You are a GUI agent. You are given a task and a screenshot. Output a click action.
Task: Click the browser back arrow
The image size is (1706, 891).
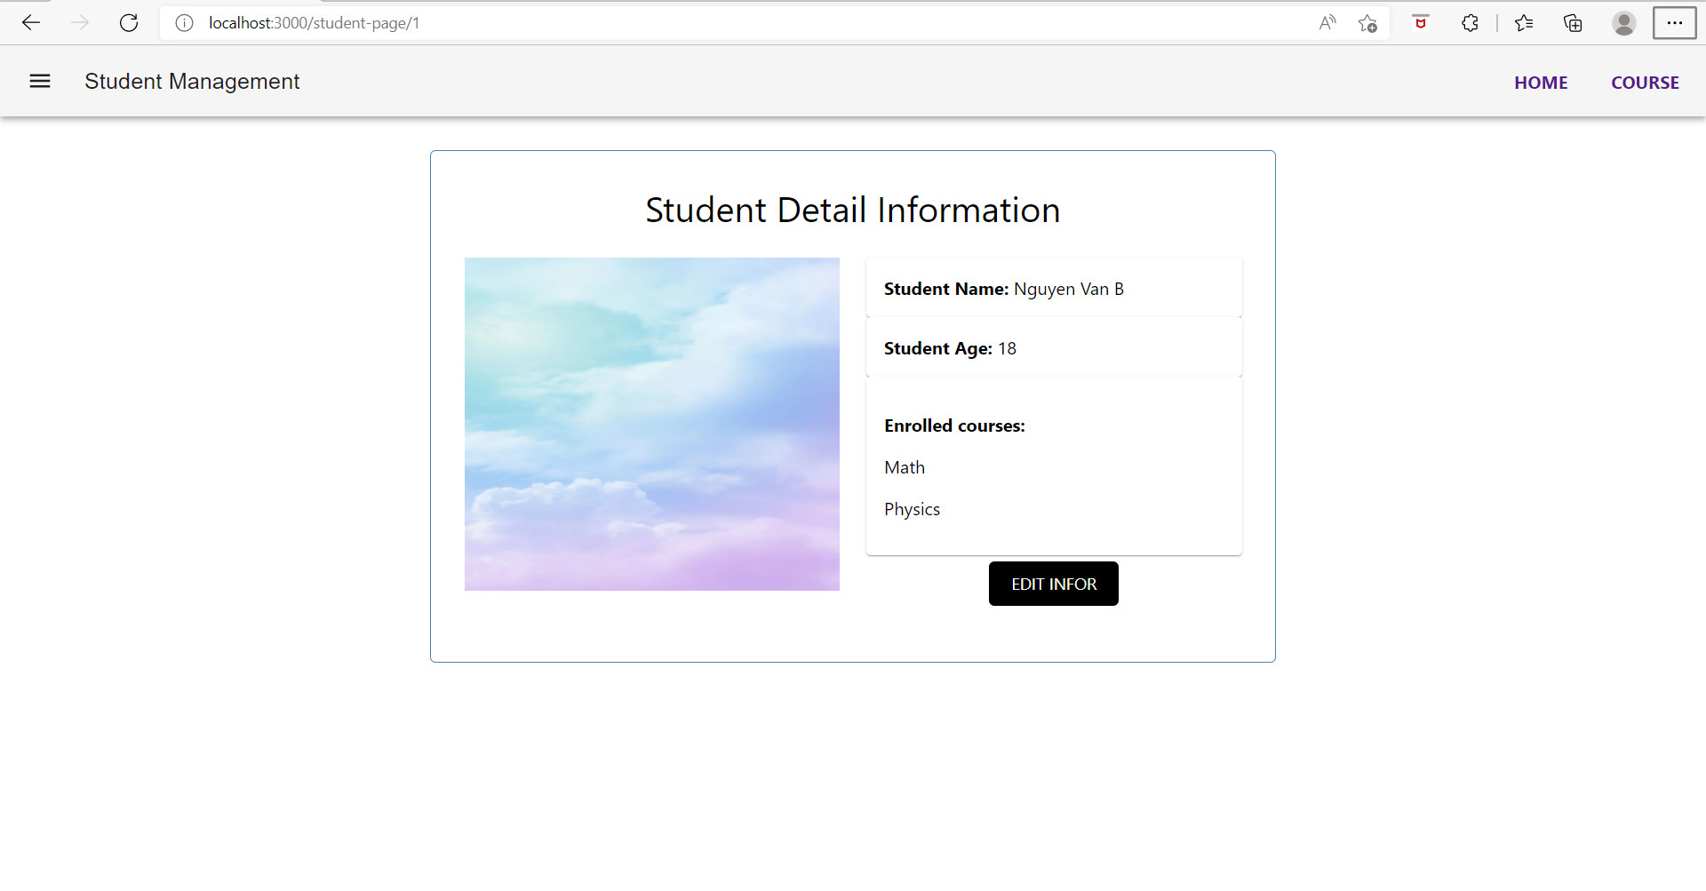point(32,23)
